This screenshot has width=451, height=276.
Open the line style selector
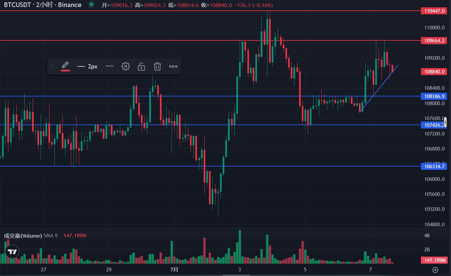(109, 66)
